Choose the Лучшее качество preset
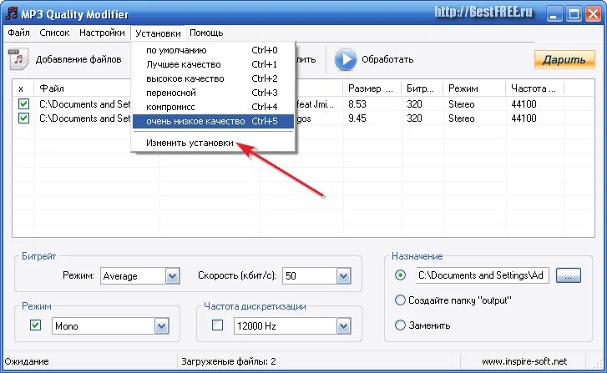The image size is (607, 373). click(x=213, y=64)
